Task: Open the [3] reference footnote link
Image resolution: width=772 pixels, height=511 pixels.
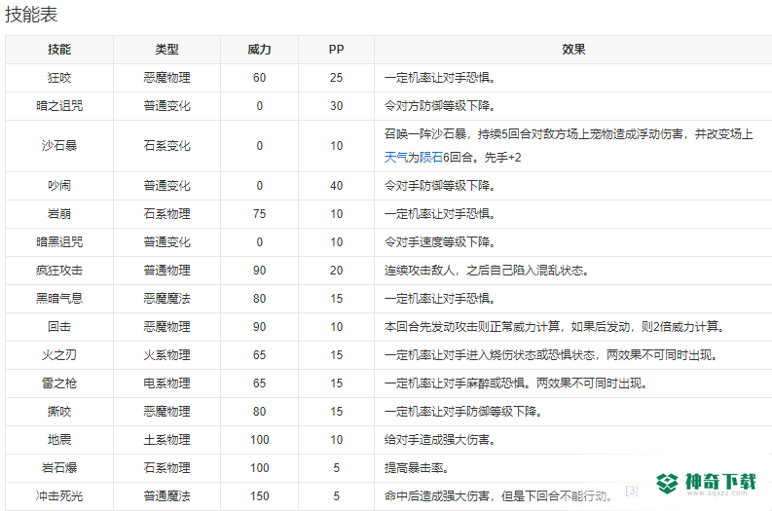Action: click(632, 491)
